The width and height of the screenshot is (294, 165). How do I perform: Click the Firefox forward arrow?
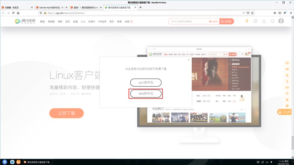(8, 13)
